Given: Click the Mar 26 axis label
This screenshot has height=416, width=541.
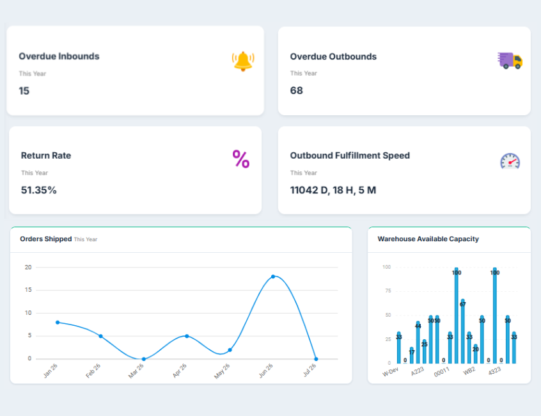Looking at the screenshot, I should point(136,371).
